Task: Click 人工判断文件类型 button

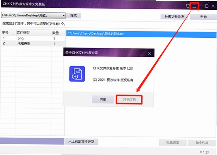Action: [x=81, y=142]
